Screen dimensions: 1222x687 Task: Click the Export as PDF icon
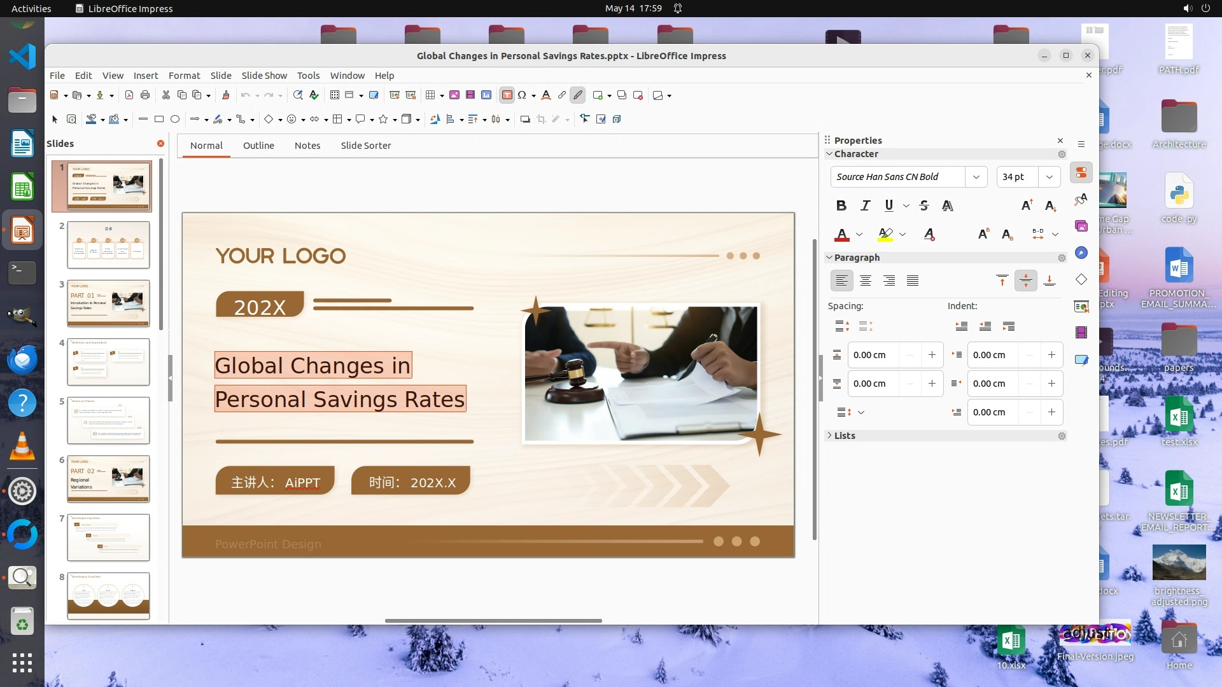(x=129, y=95)
